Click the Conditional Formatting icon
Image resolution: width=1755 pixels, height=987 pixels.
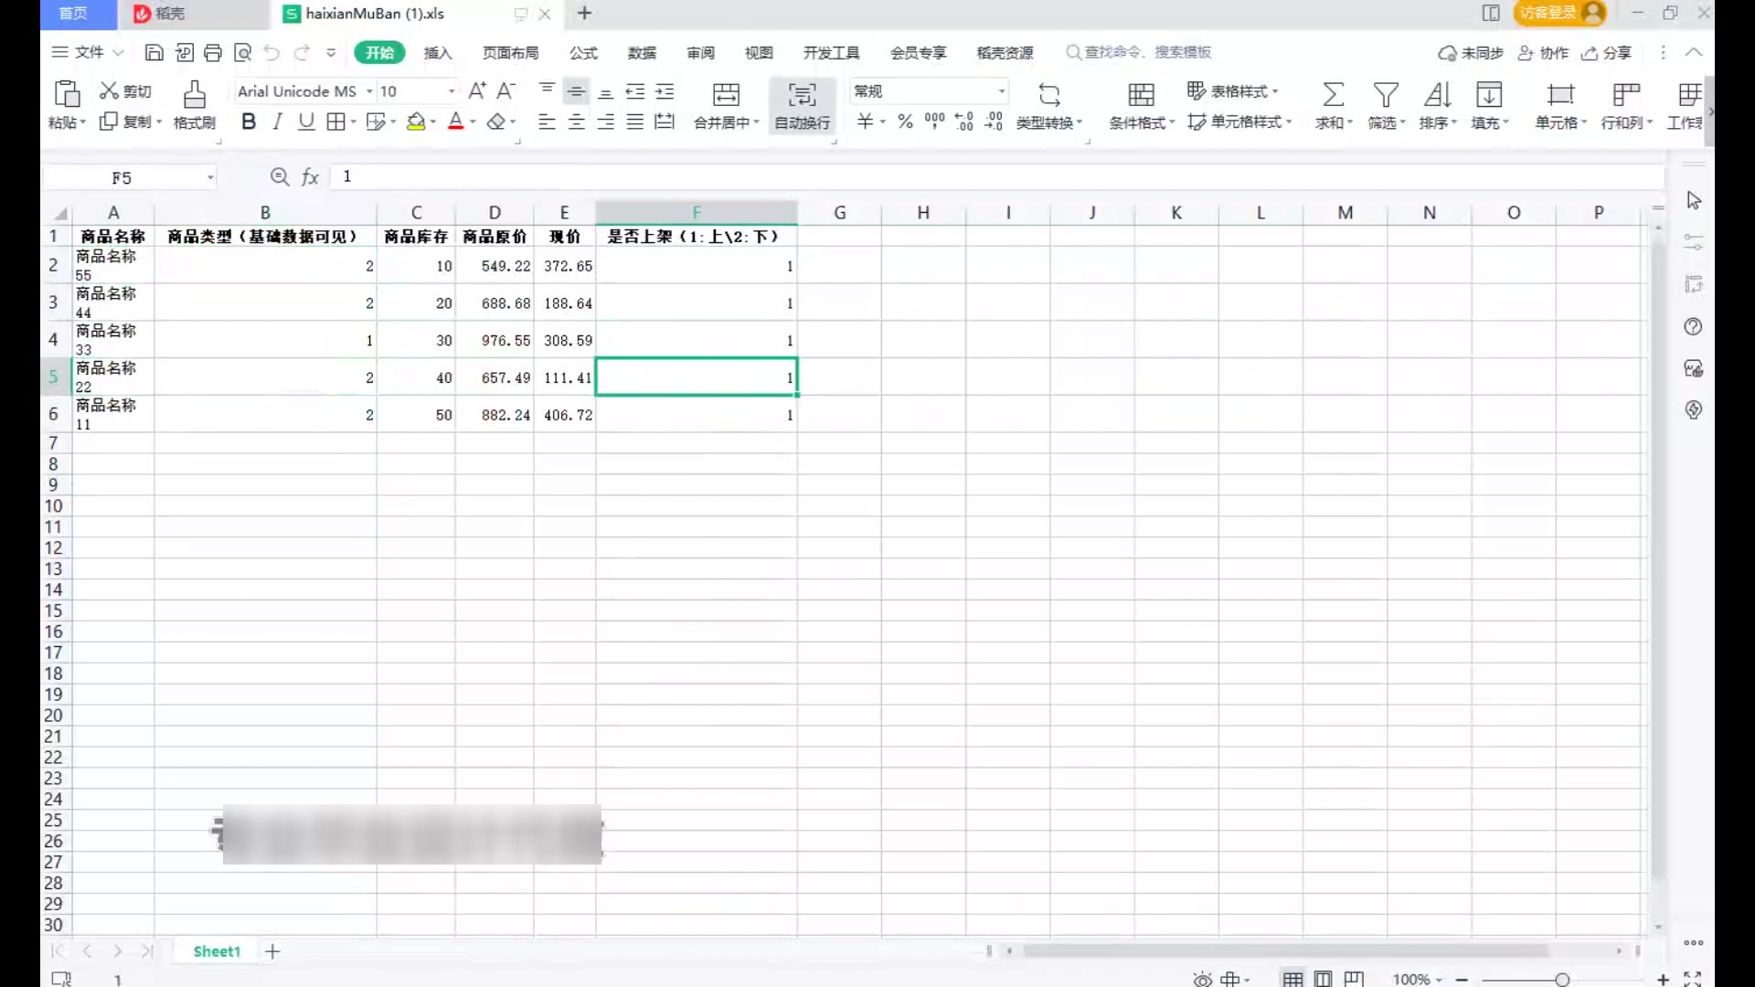pyautogui.click(x=1141, y=95)
